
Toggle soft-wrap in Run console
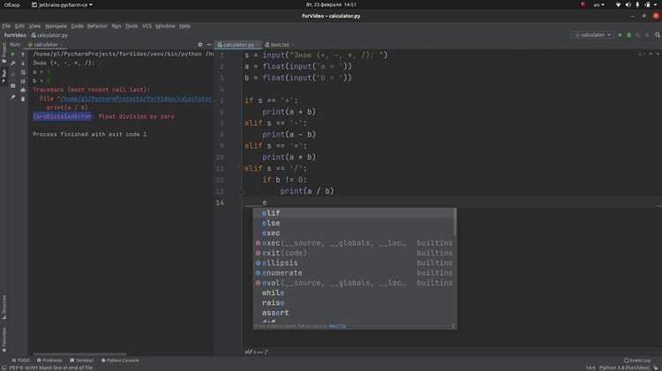[x=23, y=72]
